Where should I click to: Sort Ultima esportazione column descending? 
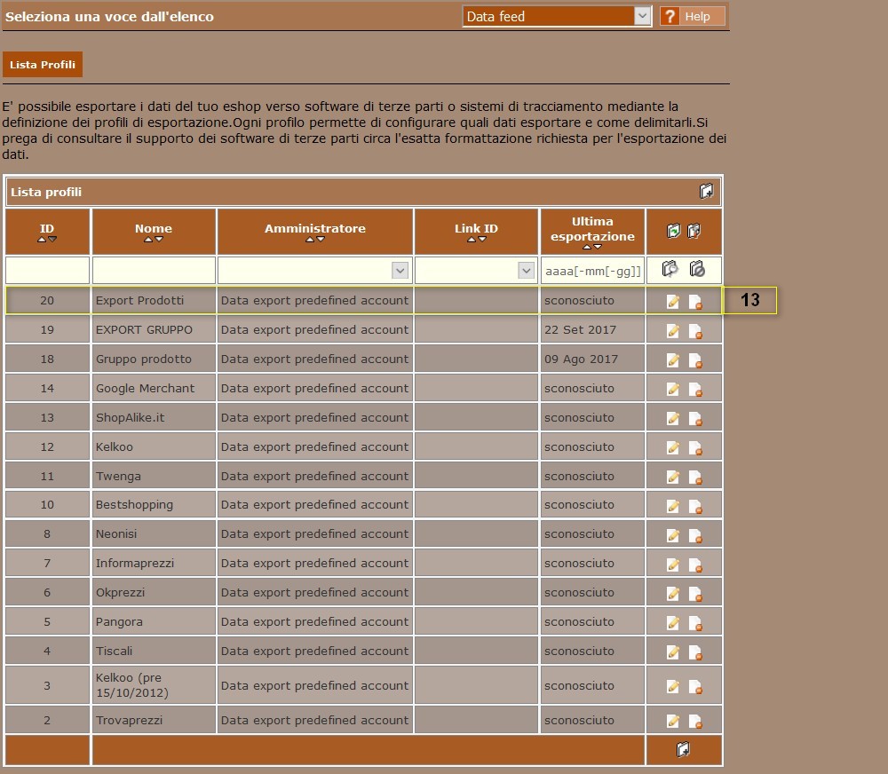pos(598,247)
